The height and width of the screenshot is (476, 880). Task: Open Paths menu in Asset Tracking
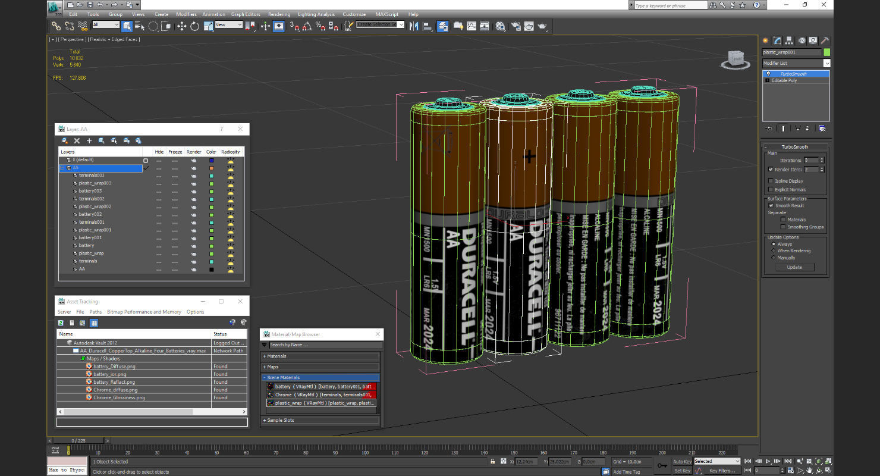(x=96, y=312)
